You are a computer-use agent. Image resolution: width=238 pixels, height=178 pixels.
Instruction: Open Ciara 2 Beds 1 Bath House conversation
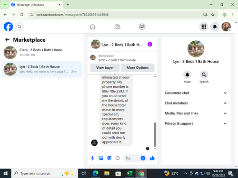pos(42,52)
